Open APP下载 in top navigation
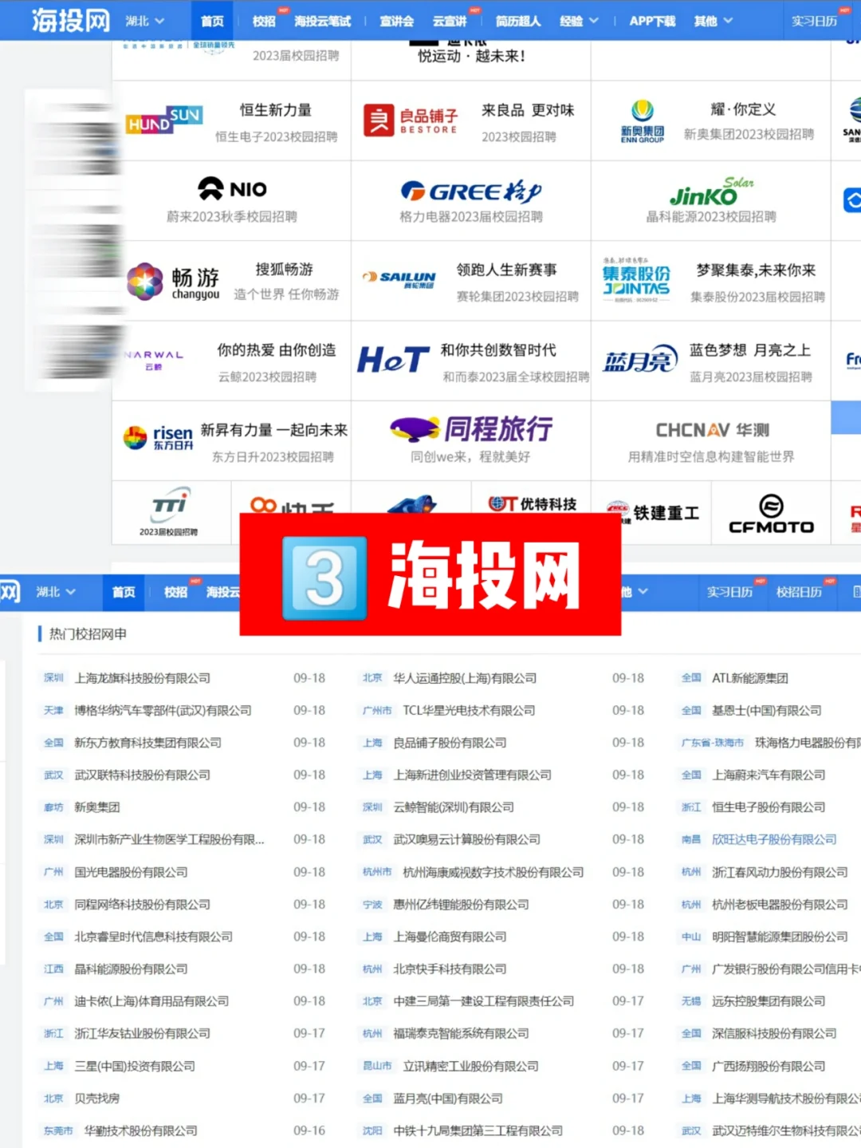The width and height of the screenshot is (861, 1148). tap(652, 22)
